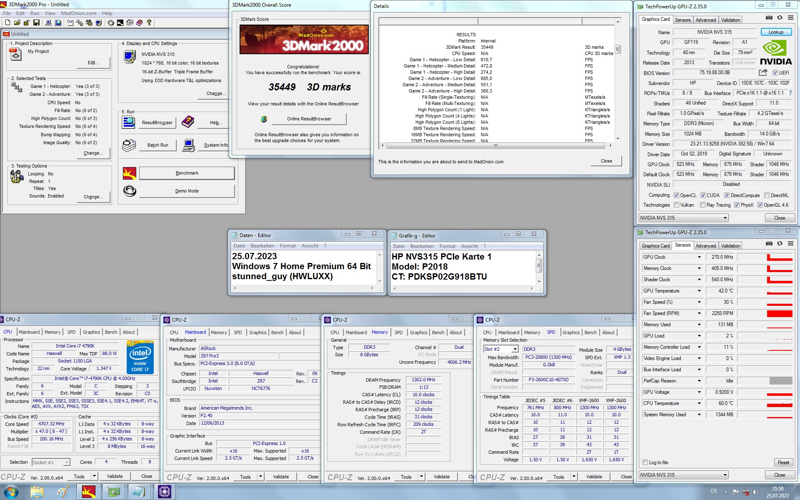This screenshot has width=800, height=500.
Task: Click the Reset button in GPU-Z Sensors
Action: (x=783, y=462)
